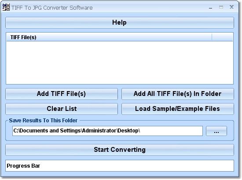The height and width of the screenshot is (180, 242).
Task: Focus the output folder path field
Action: [x=107, y=131]
